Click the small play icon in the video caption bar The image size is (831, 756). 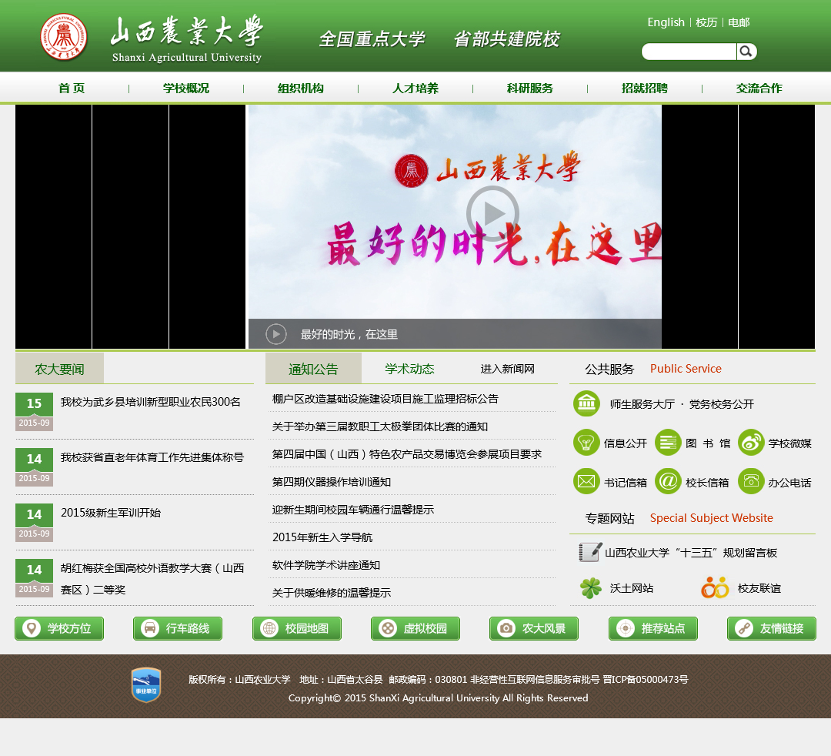tap(275, 334)
